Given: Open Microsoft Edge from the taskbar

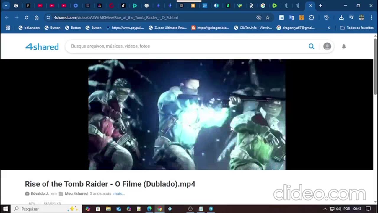Looking at the screenshot, I should 149,209.
